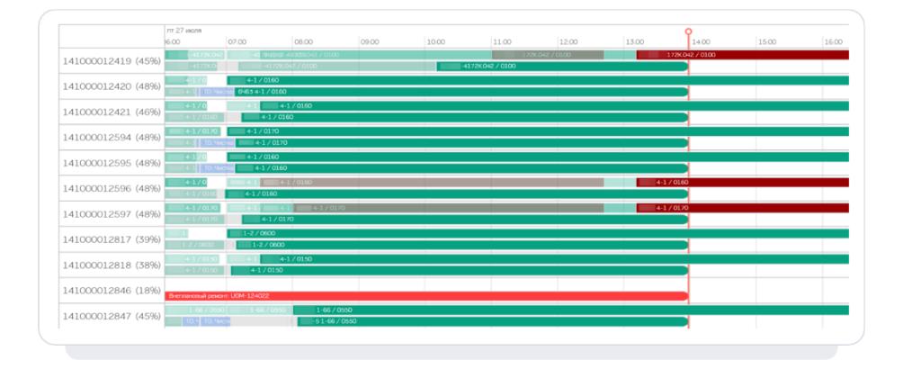Click the 10:00 time header

click(x=436, y=42)
